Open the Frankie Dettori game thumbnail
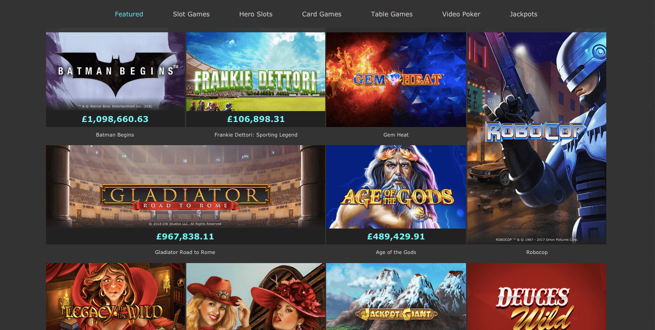The height and width of the screenshot is (330, 655). [x=256, y=71]
